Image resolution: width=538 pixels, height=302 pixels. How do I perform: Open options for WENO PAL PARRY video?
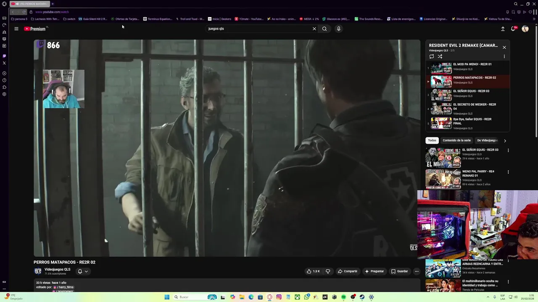[508, 172]
